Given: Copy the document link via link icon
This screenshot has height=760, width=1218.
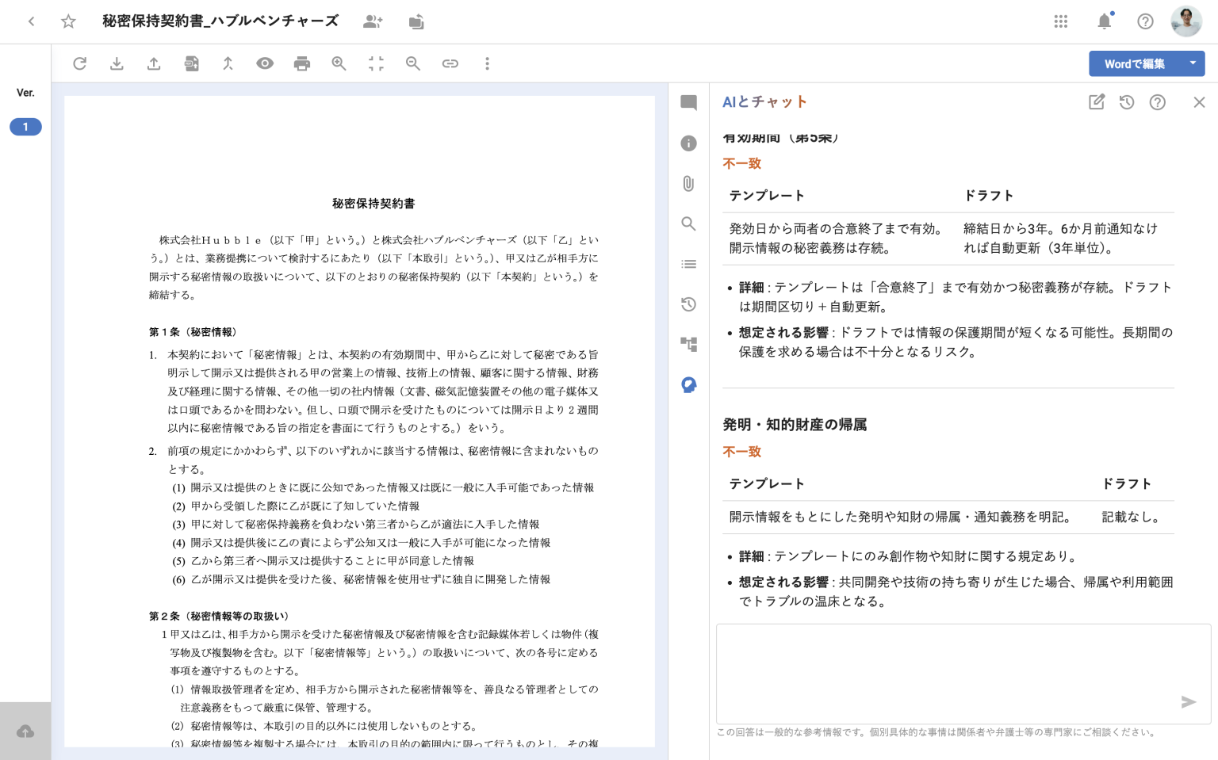Looking at the screenshot, I should (x=450, y=63).
